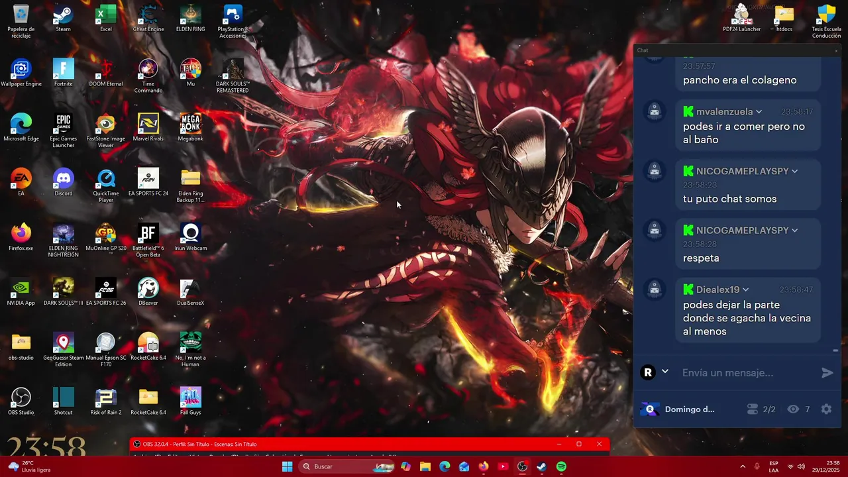Click the 'Envía un mensaje...' input field
The width and height of the screenshot is (848, 477).
pyautogui.click(x=747, y=373)
